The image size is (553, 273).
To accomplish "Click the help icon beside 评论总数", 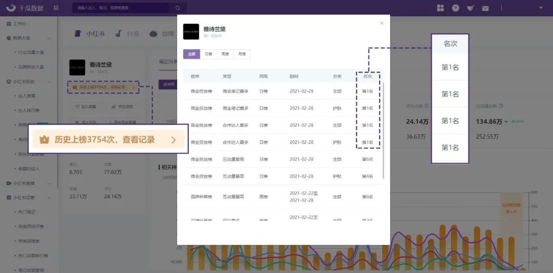I will coord(427,106).
